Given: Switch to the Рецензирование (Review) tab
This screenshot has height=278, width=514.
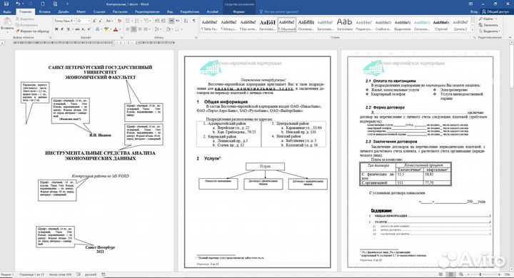Looking at the screenshot, I should (147, 12).
